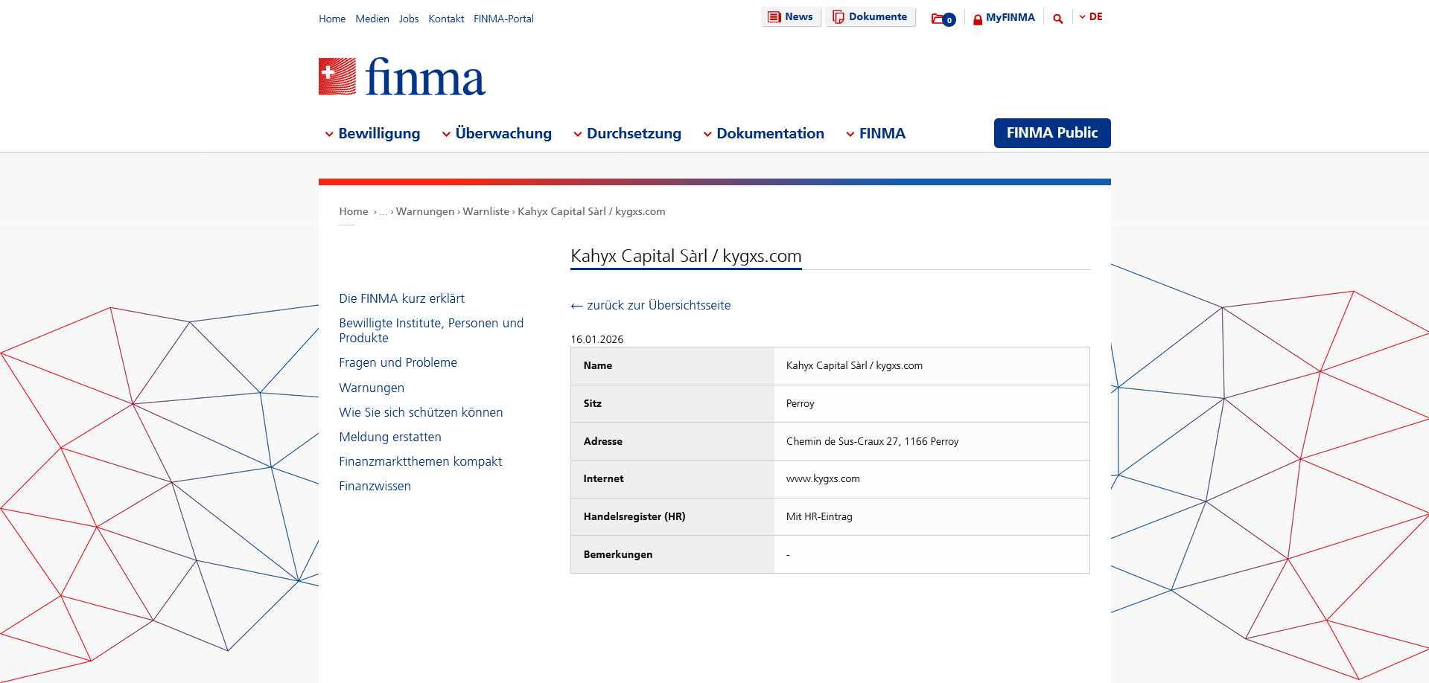This screenshot has width=1429, height=683.
Task: Expand the FINMA main menu
Action: pyautogui.click(x=876, y=134)
